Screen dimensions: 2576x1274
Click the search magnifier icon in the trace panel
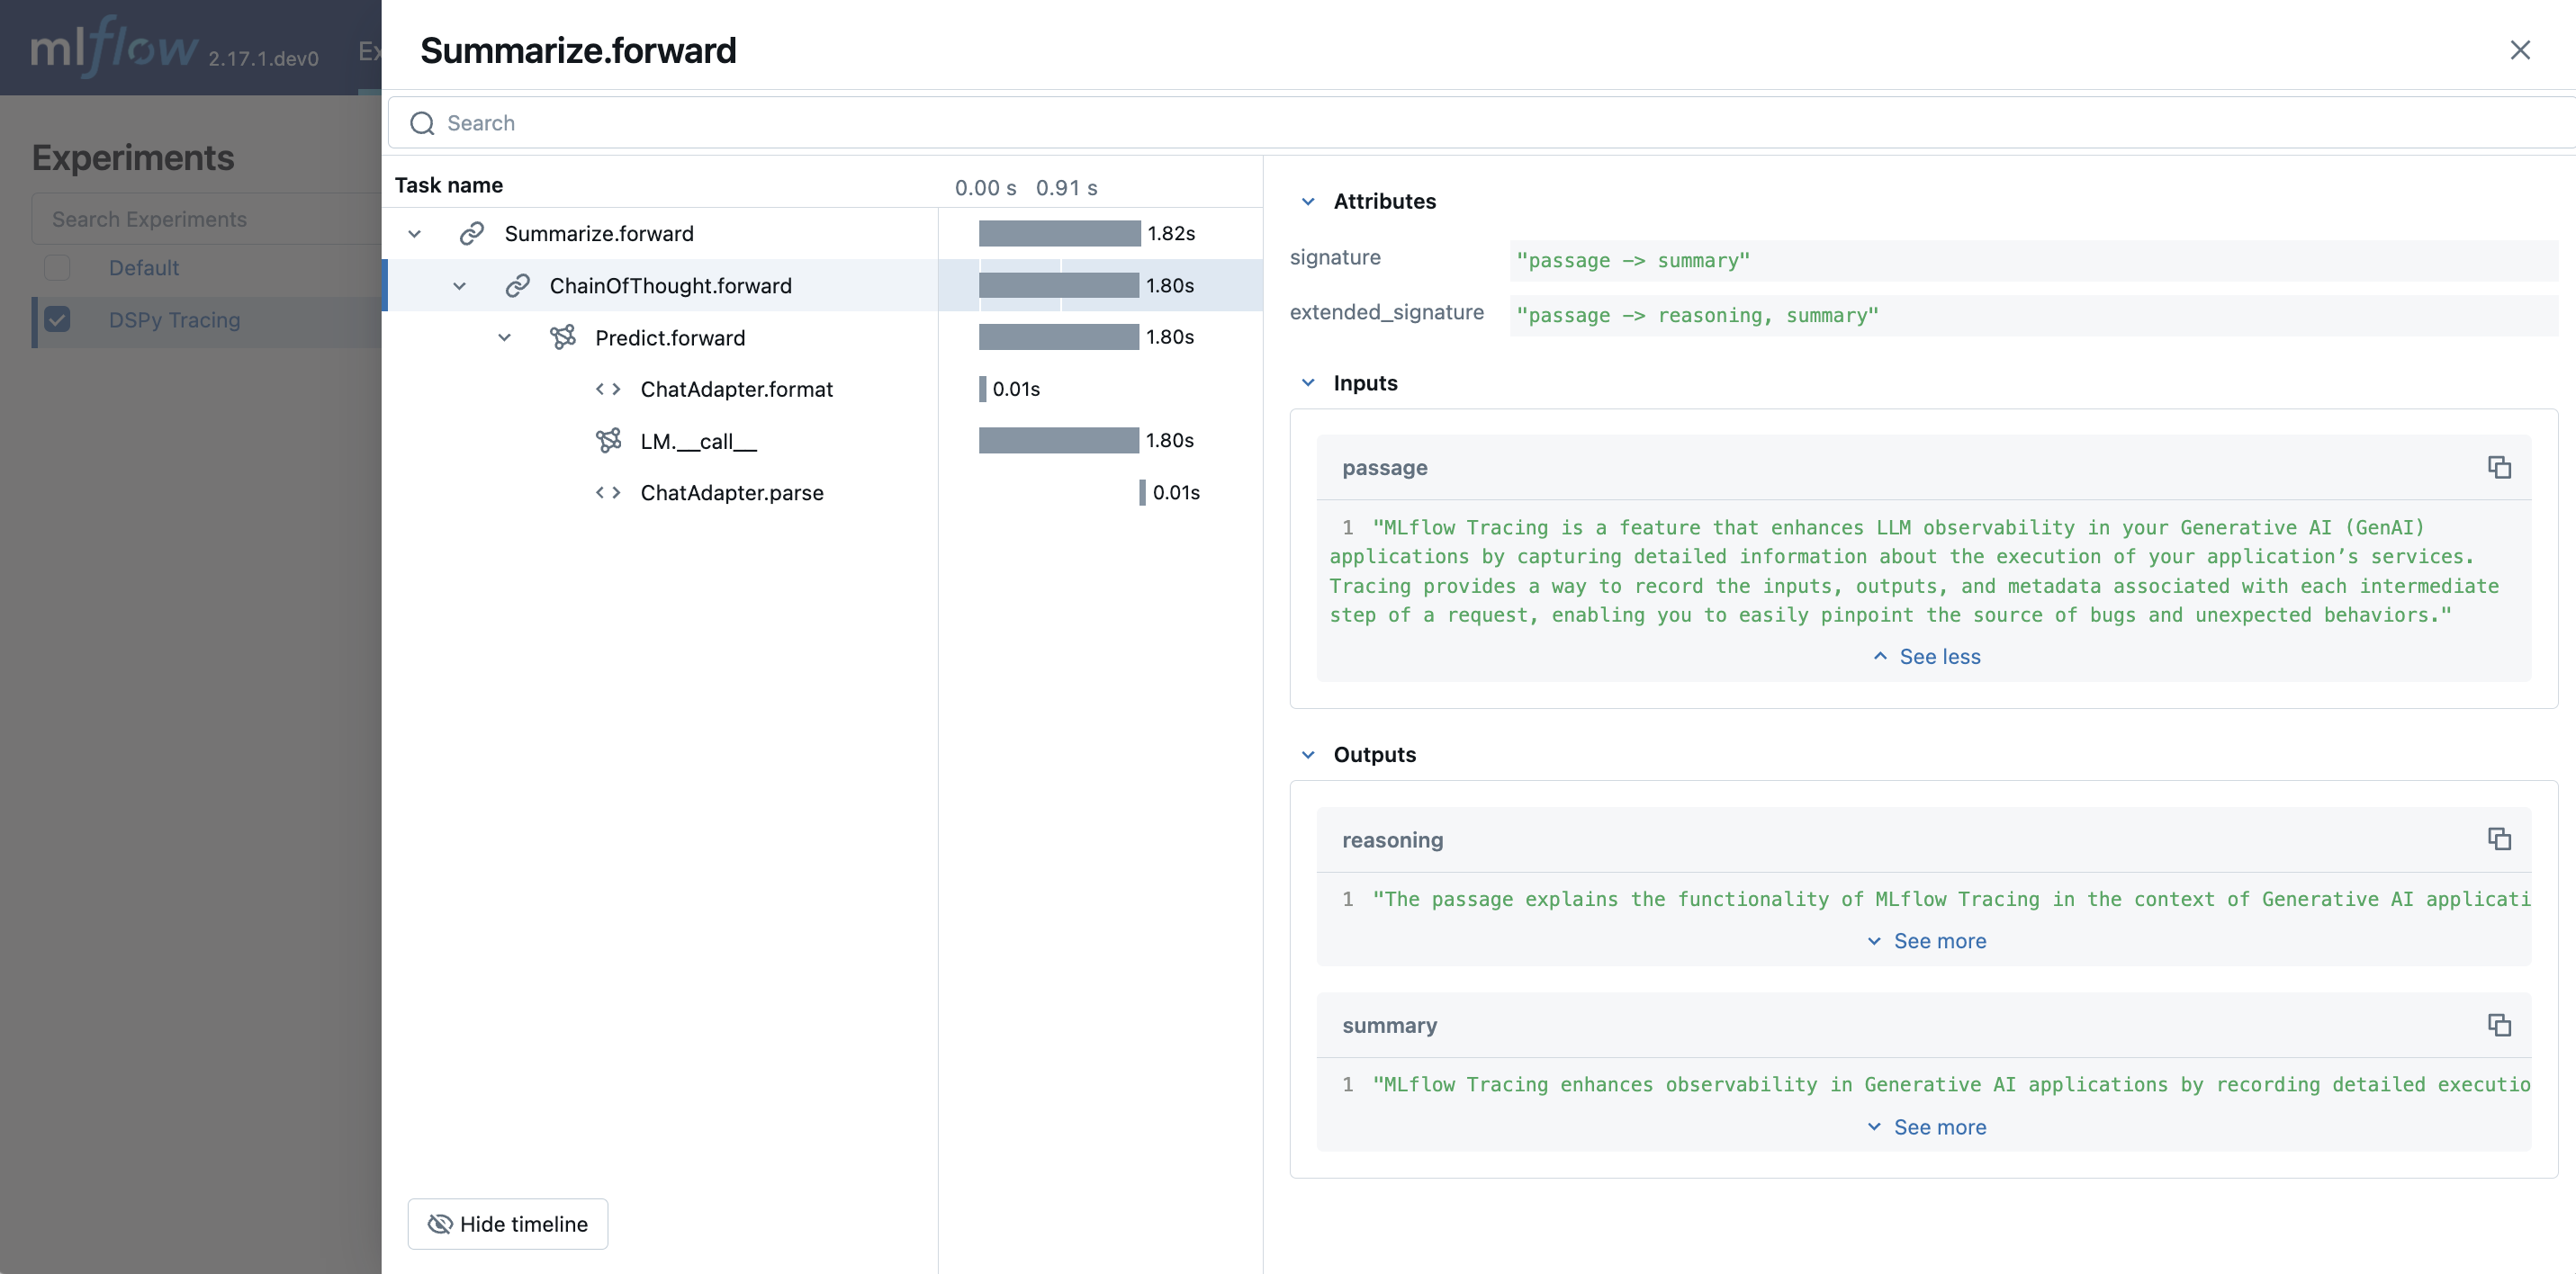[422, 123]
